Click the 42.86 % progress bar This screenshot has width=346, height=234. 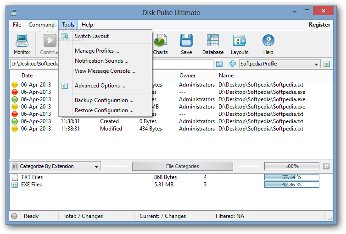[x=292, y=185]
